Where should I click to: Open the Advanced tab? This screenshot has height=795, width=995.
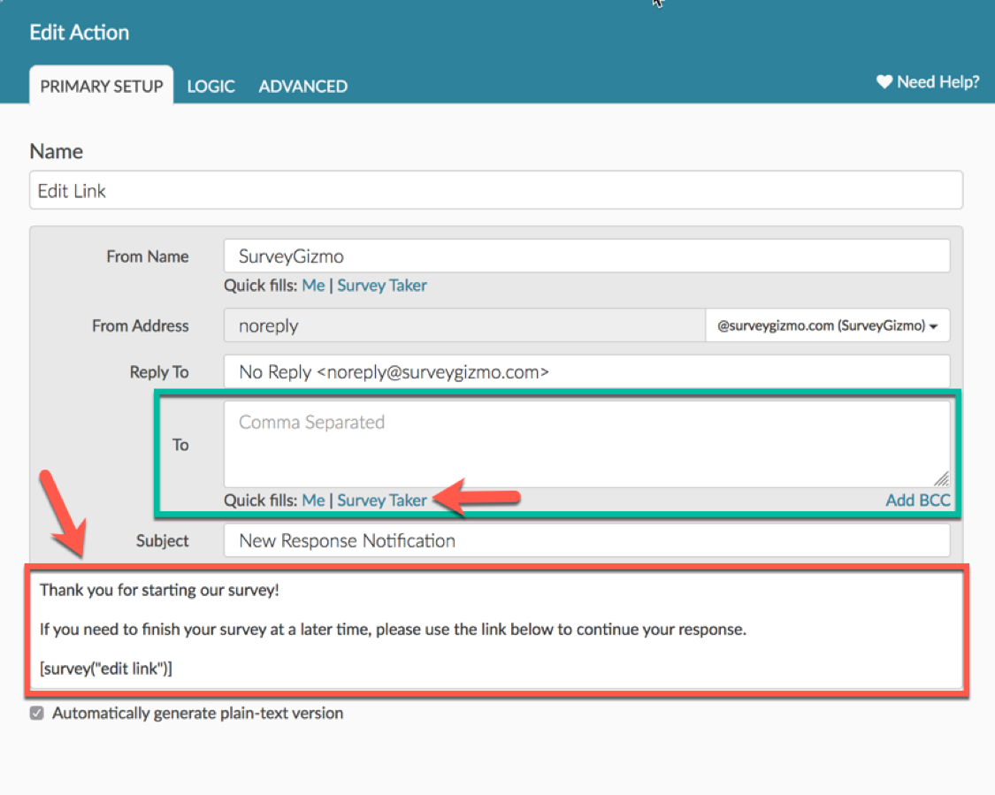point(302,87)
